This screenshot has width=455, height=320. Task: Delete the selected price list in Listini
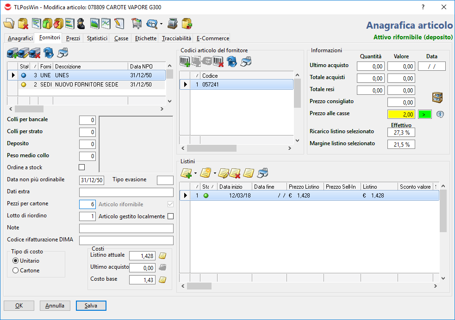coord(235,173)
